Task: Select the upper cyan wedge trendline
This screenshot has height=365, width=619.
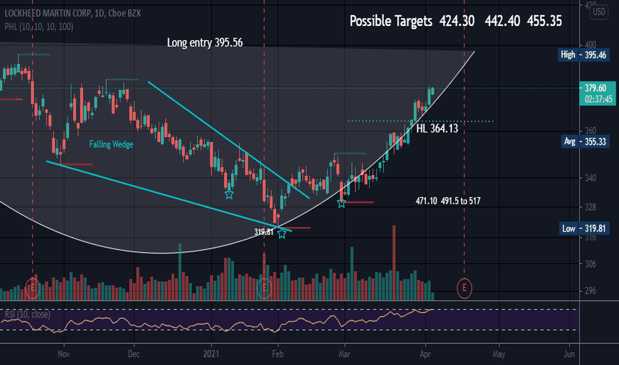Action: [228, 139]
